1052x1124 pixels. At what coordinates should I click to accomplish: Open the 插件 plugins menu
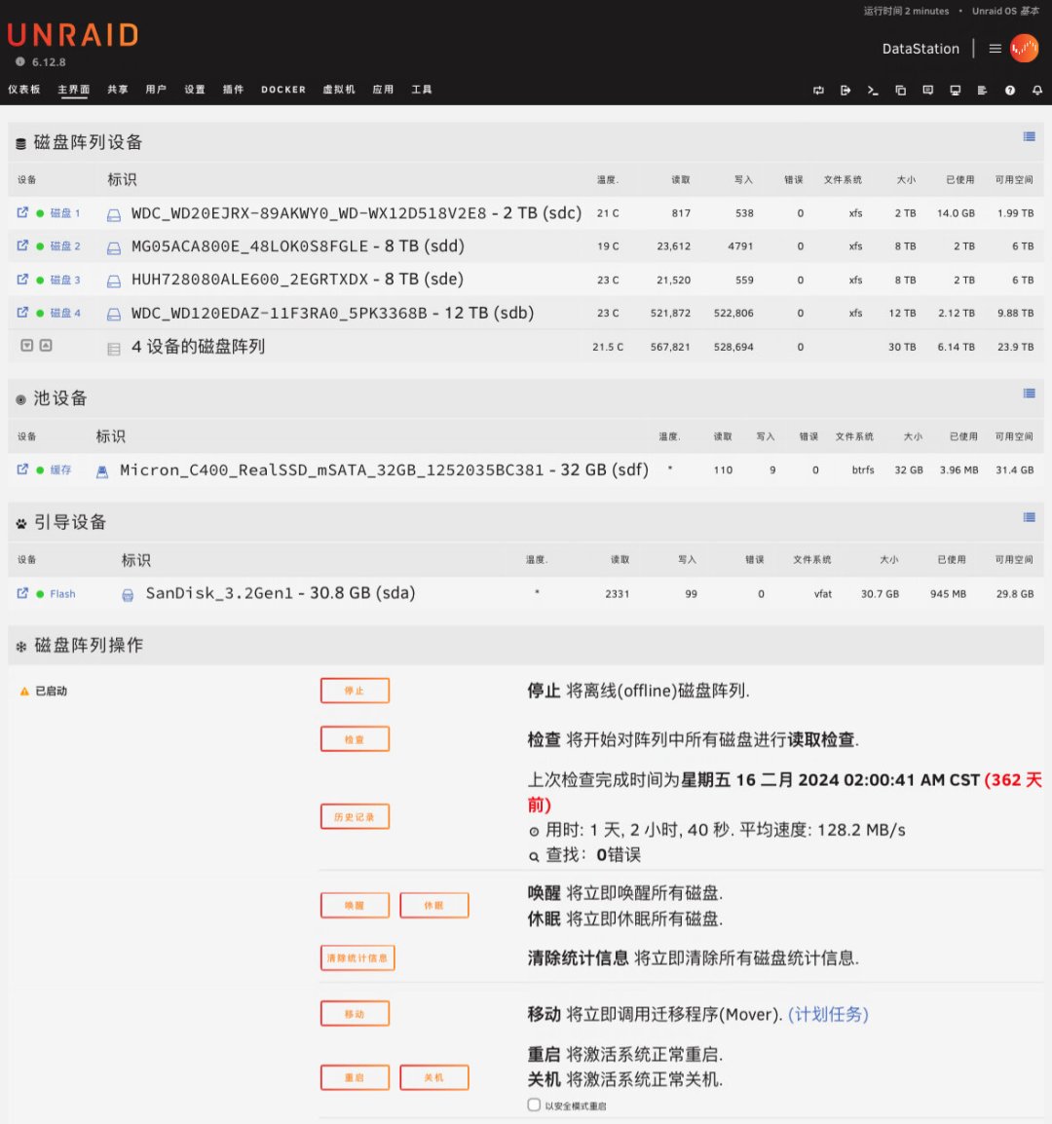(233, 90)
